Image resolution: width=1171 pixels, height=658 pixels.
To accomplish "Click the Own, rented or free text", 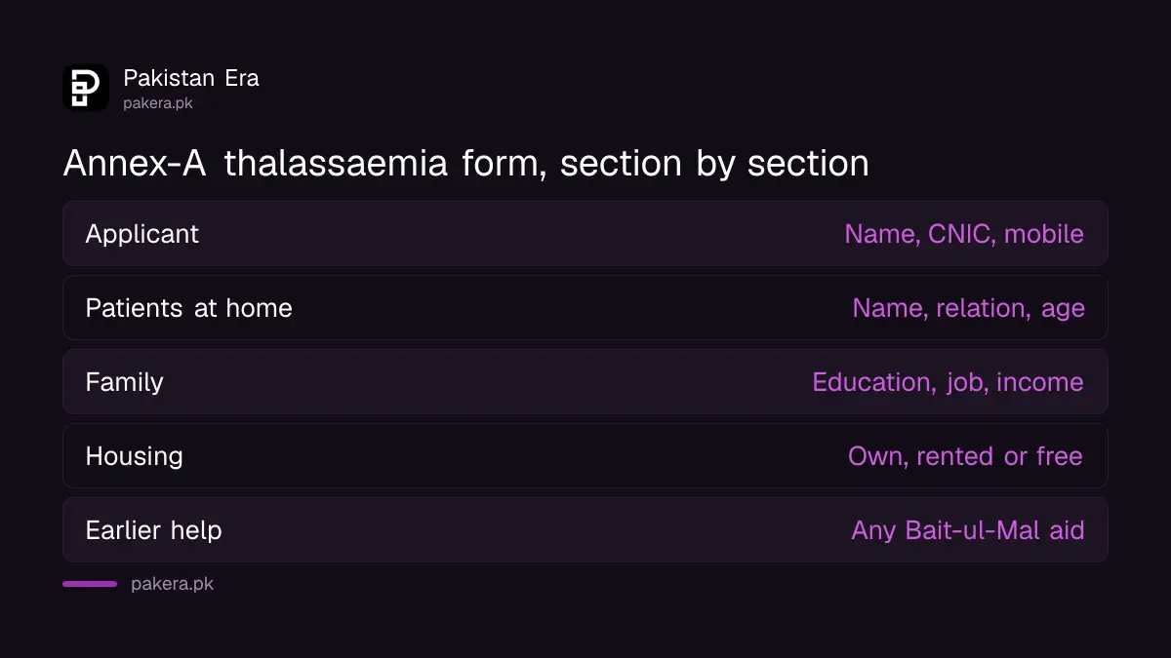I will pos(966,456).
